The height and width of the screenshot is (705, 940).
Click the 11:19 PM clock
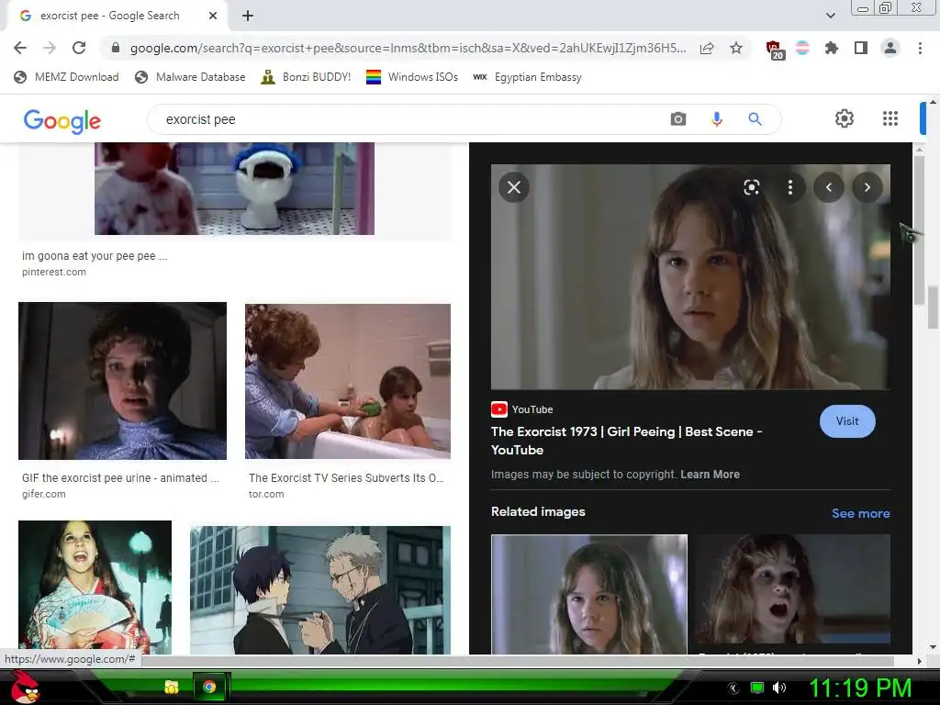pos(860,688)
